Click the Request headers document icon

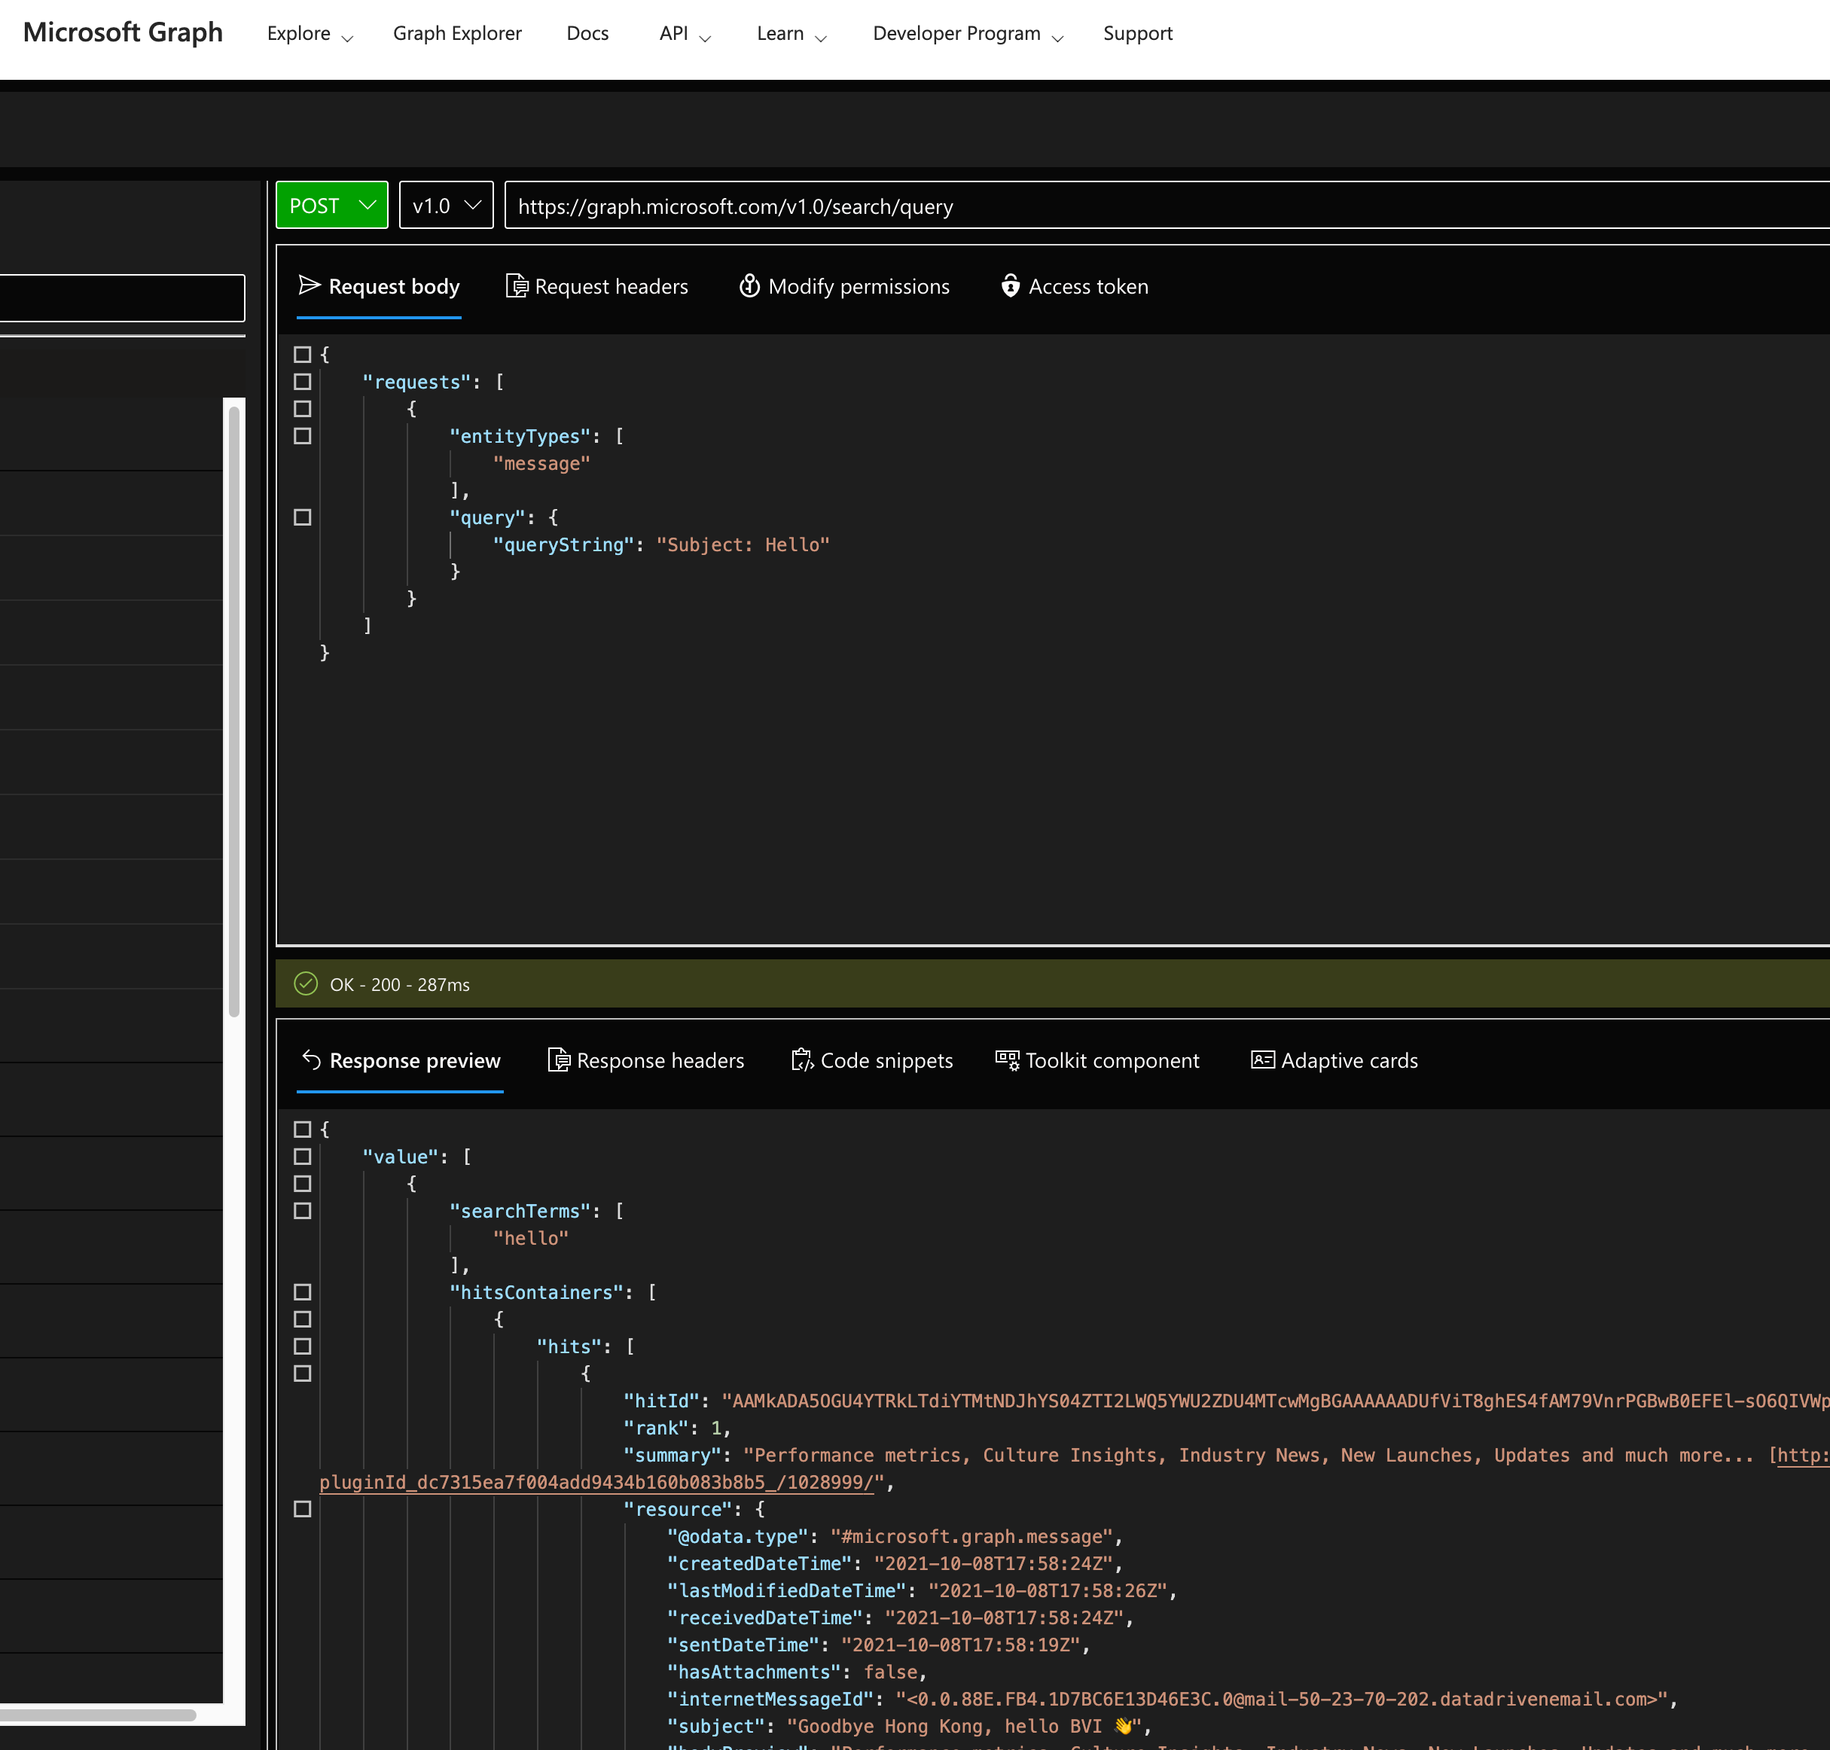(516, 285)
